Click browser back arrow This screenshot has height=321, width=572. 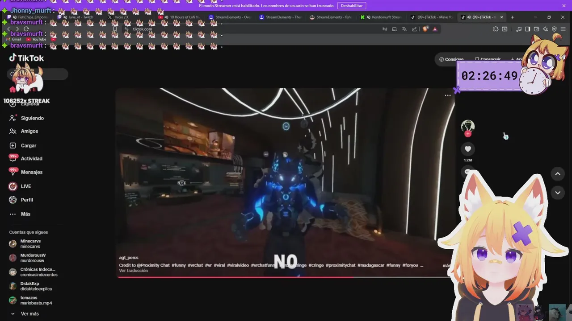pos(8,29)
